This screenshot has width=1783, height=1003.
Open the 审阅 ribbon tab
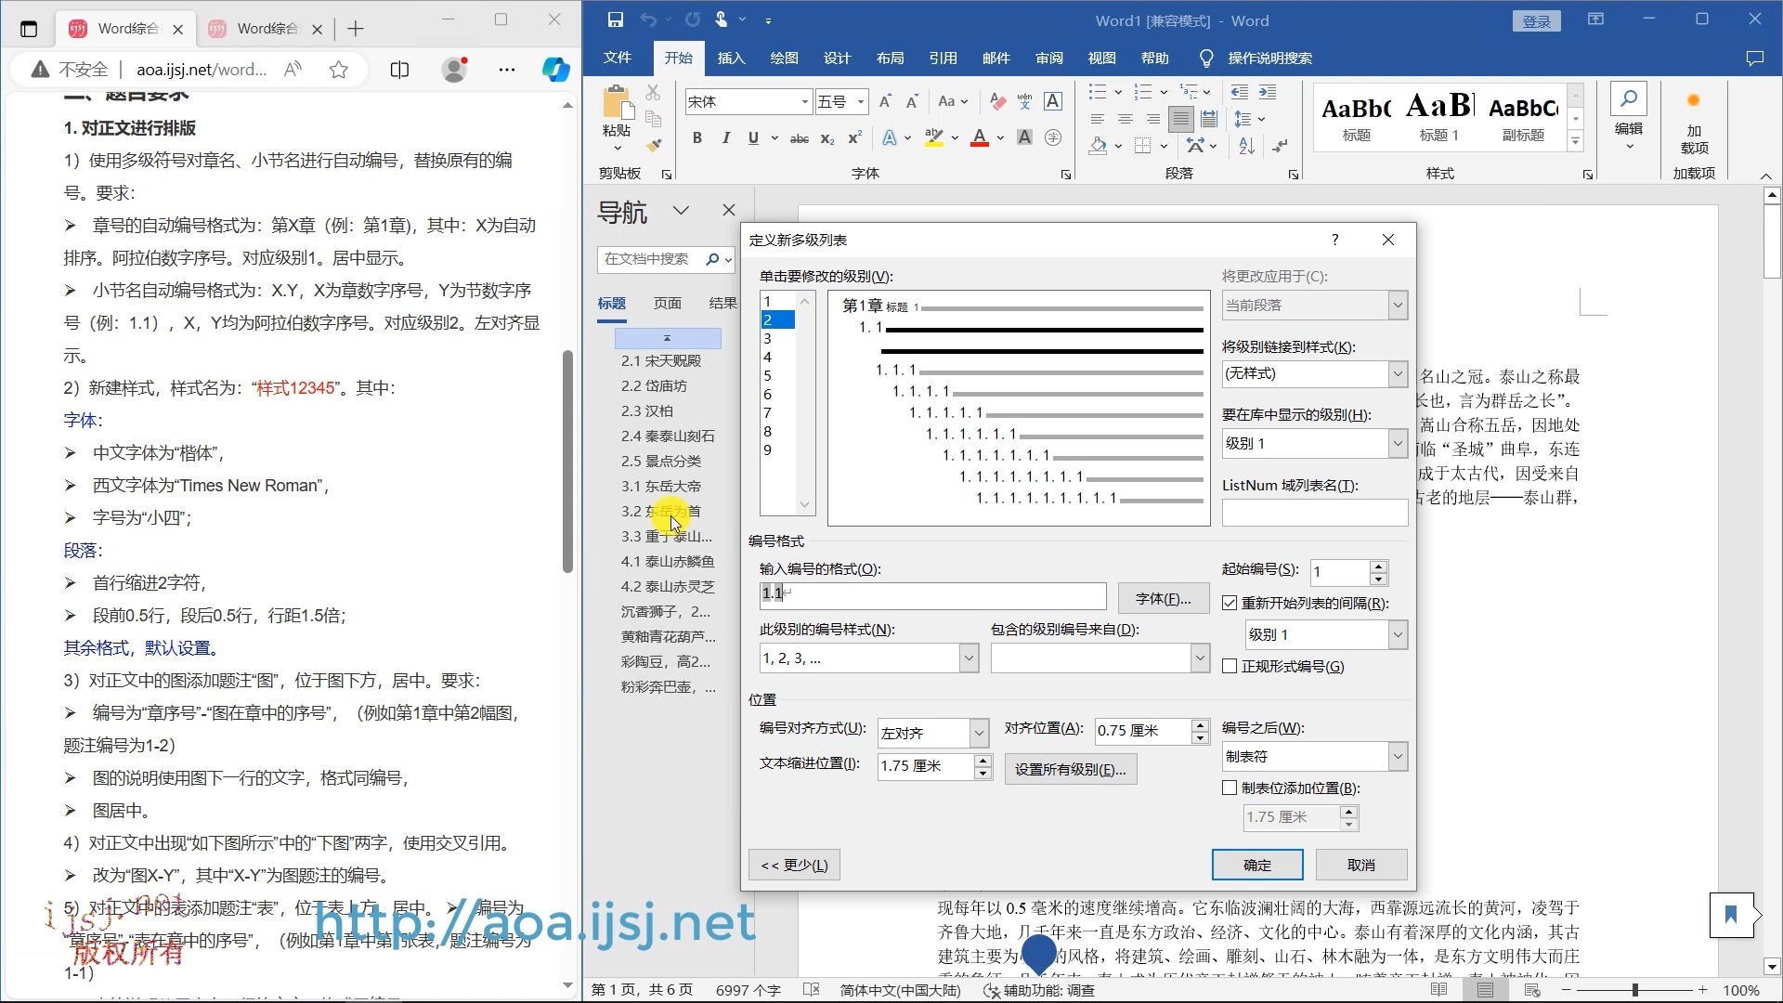tap(1048, 58)
